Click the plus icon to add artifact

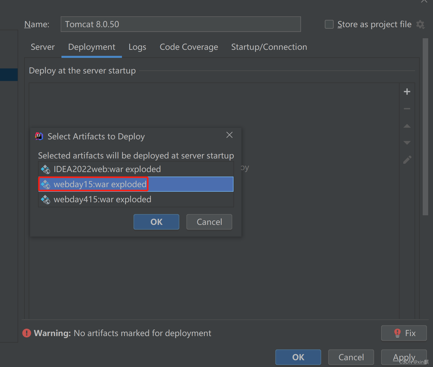click(407, 92)
